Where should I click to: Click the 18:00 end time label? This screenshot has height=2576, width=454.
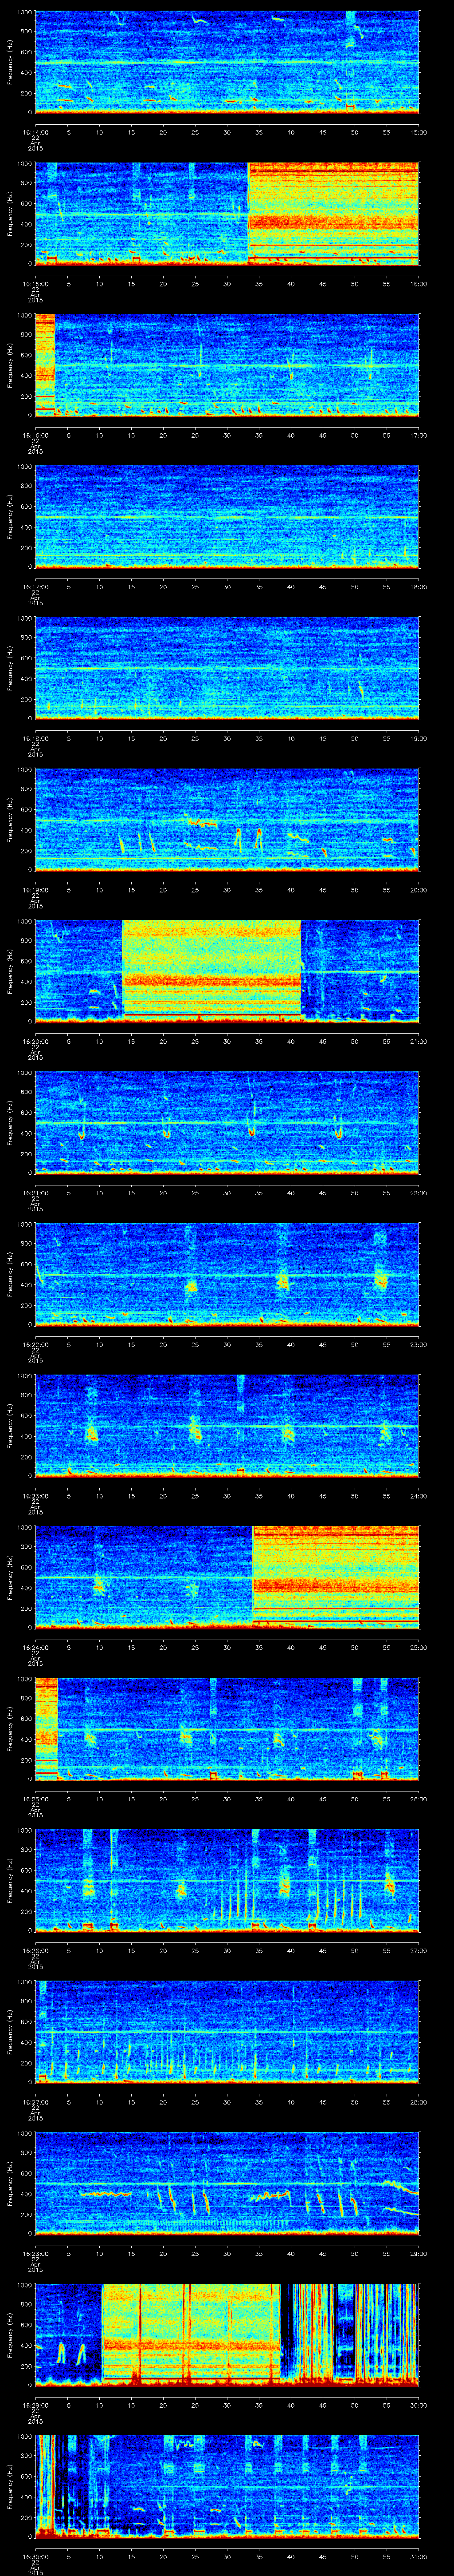pos(419,587)
